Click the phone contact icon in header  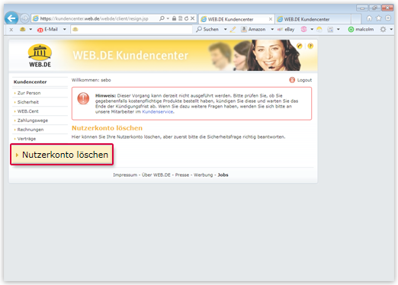[300, 46]
